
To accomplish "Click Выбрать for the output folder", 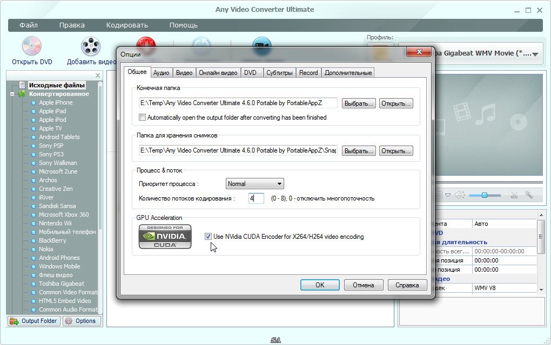I will pyautogui.click(x=359, y=103).
